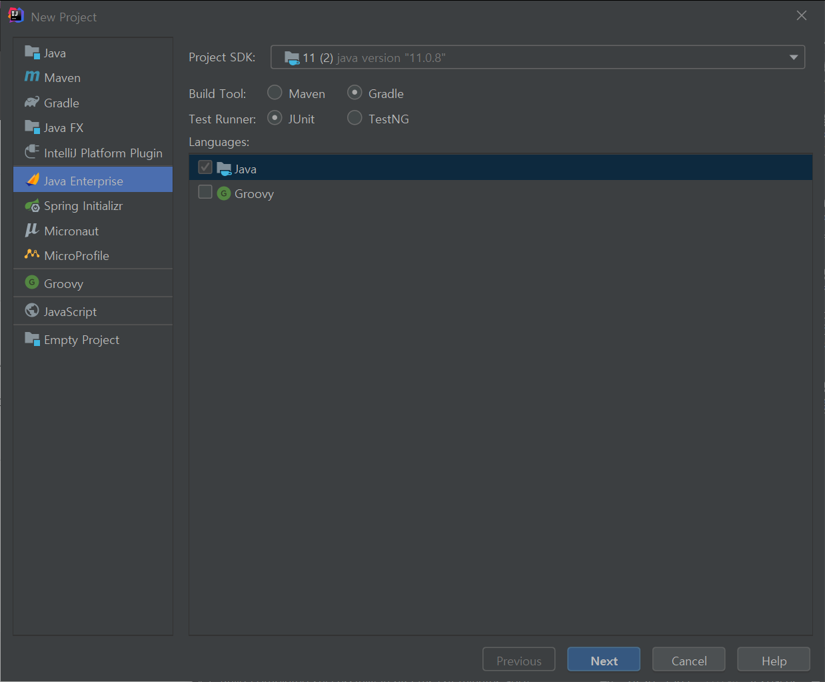
Task: Click the Spring Initializr leaf icon
Action: 32,205
